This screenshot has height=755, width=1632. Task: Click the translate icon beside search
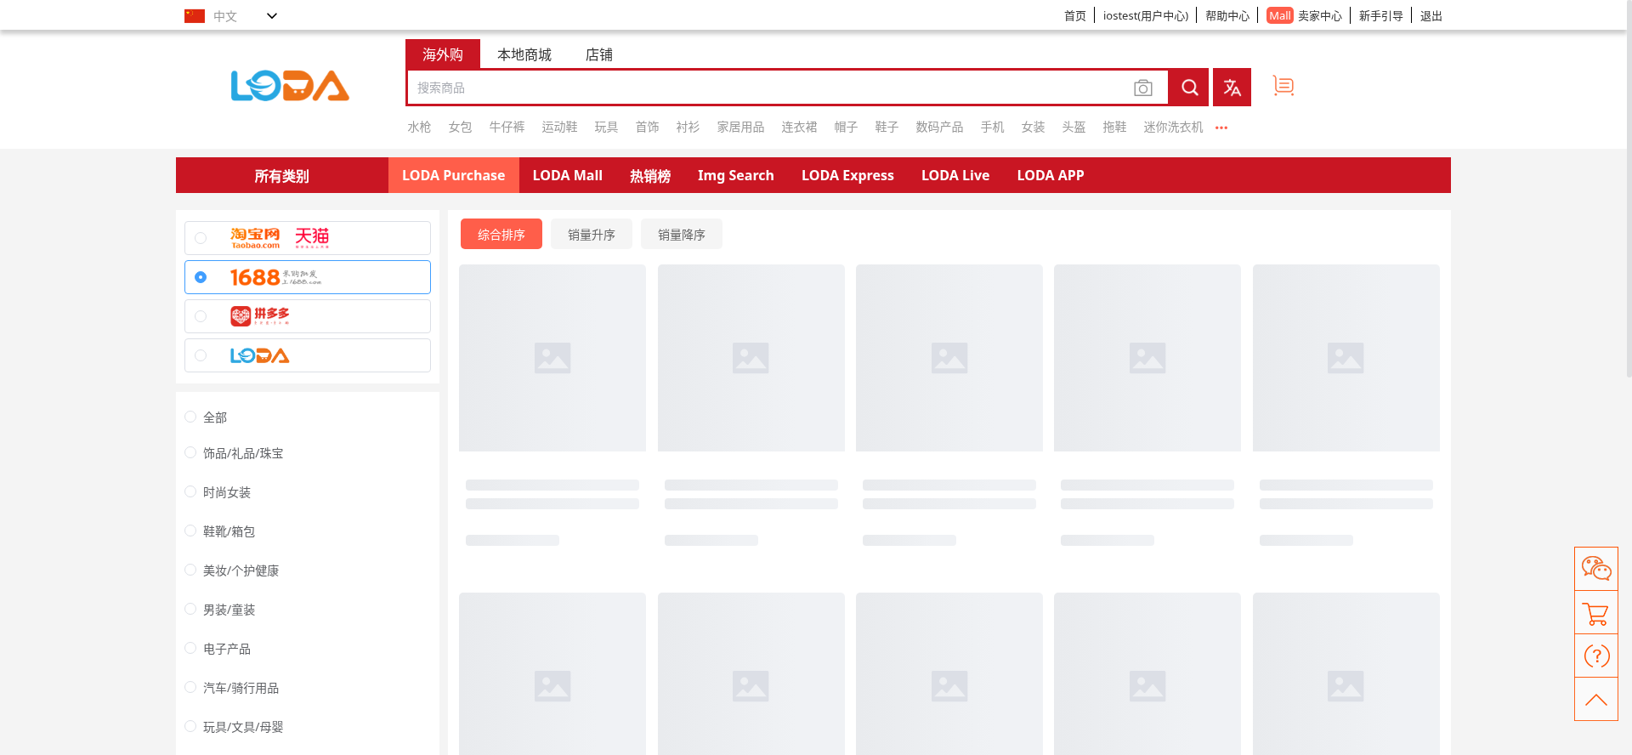point(1232,88)
